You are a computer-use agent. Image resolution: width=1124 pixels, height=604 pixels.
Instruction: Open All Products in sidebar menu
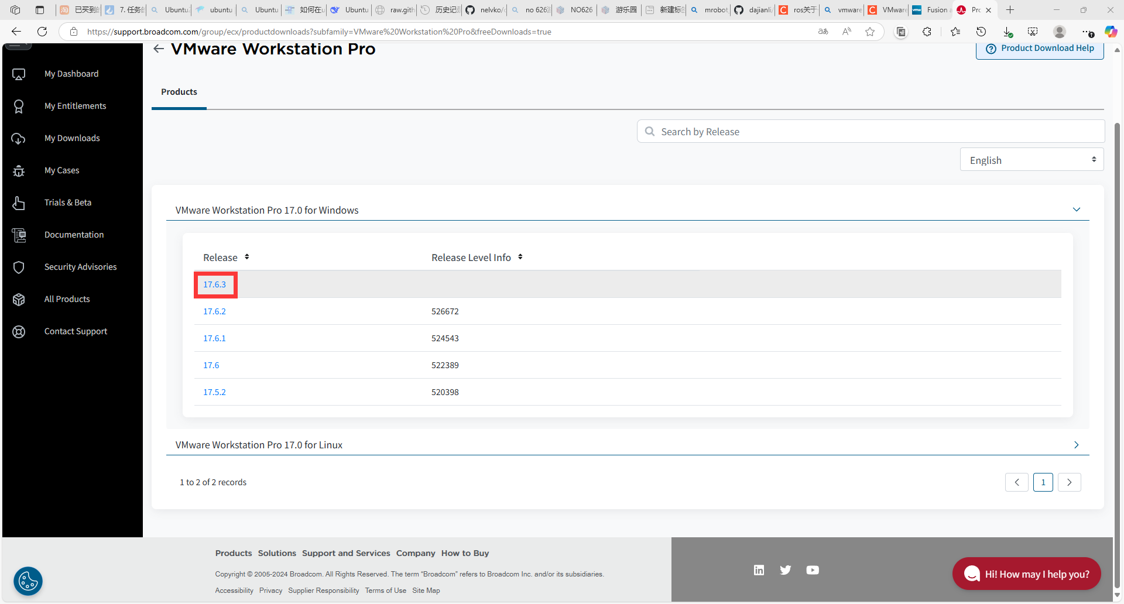coord(67,299)
